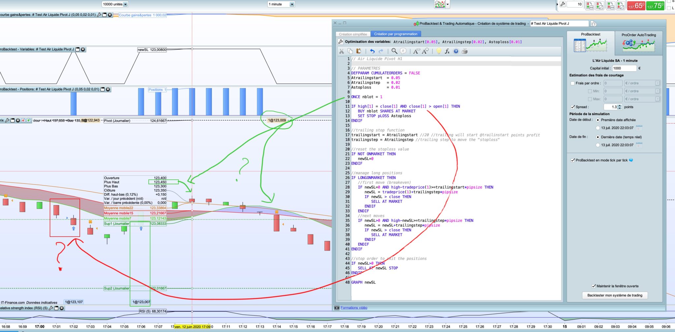Image resolution: width=675 pixels, height=332 pixels.
Task: Uncheck the Spread checkbox
Action: [x=572, y=107]
